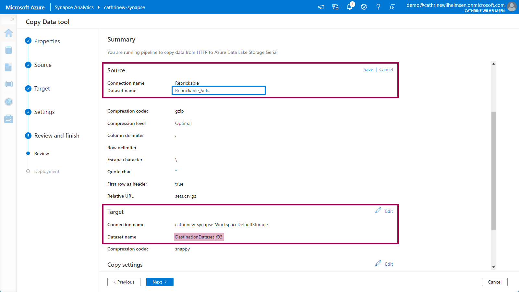Open the Manage hub toolbox icon
Image resolution: width=519 pixels, height=292 pixels.
click(9, 119)
